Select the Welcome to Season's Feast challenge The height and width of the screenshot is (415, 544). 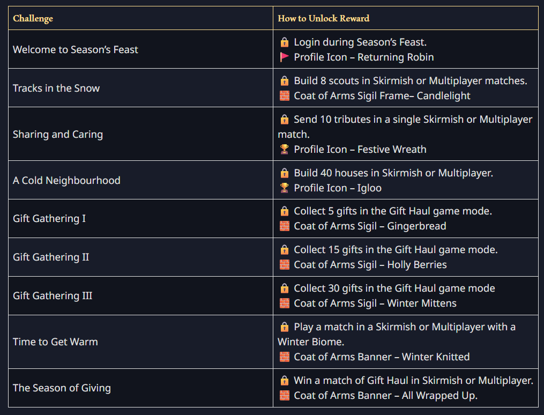pyautogui.click(x=76, y=49)
